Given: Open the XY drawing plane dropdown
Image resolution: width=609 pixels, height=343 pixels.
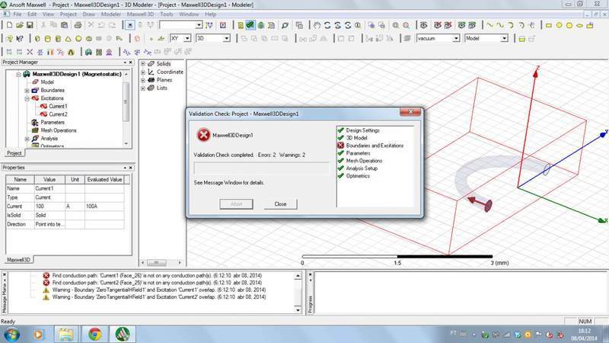Looking at the screenshot, I should pos(187,38).
